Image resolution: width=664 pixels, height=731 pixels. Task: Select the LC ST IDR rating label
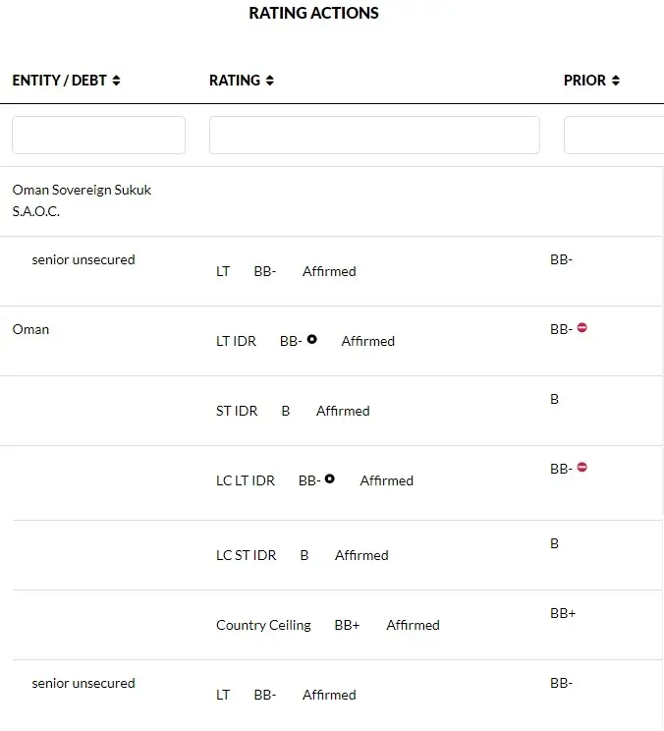click(246, 555)
